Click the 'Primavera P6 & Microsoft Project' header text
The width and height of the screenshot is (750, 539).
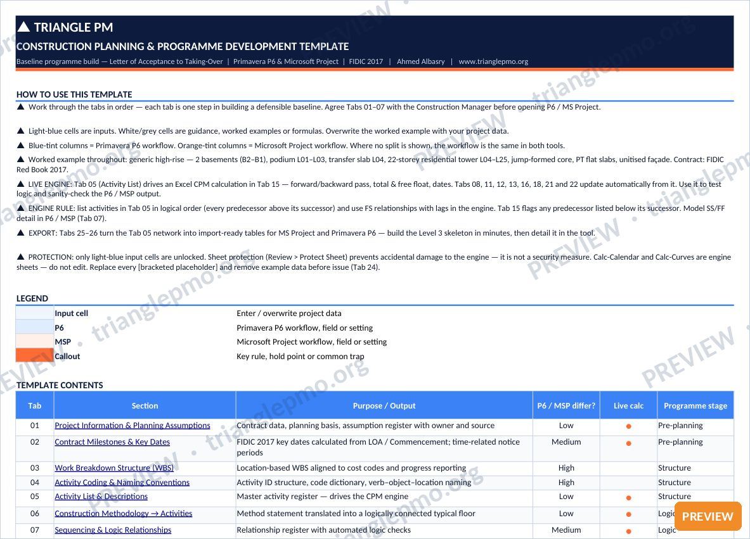coord(285,61)
